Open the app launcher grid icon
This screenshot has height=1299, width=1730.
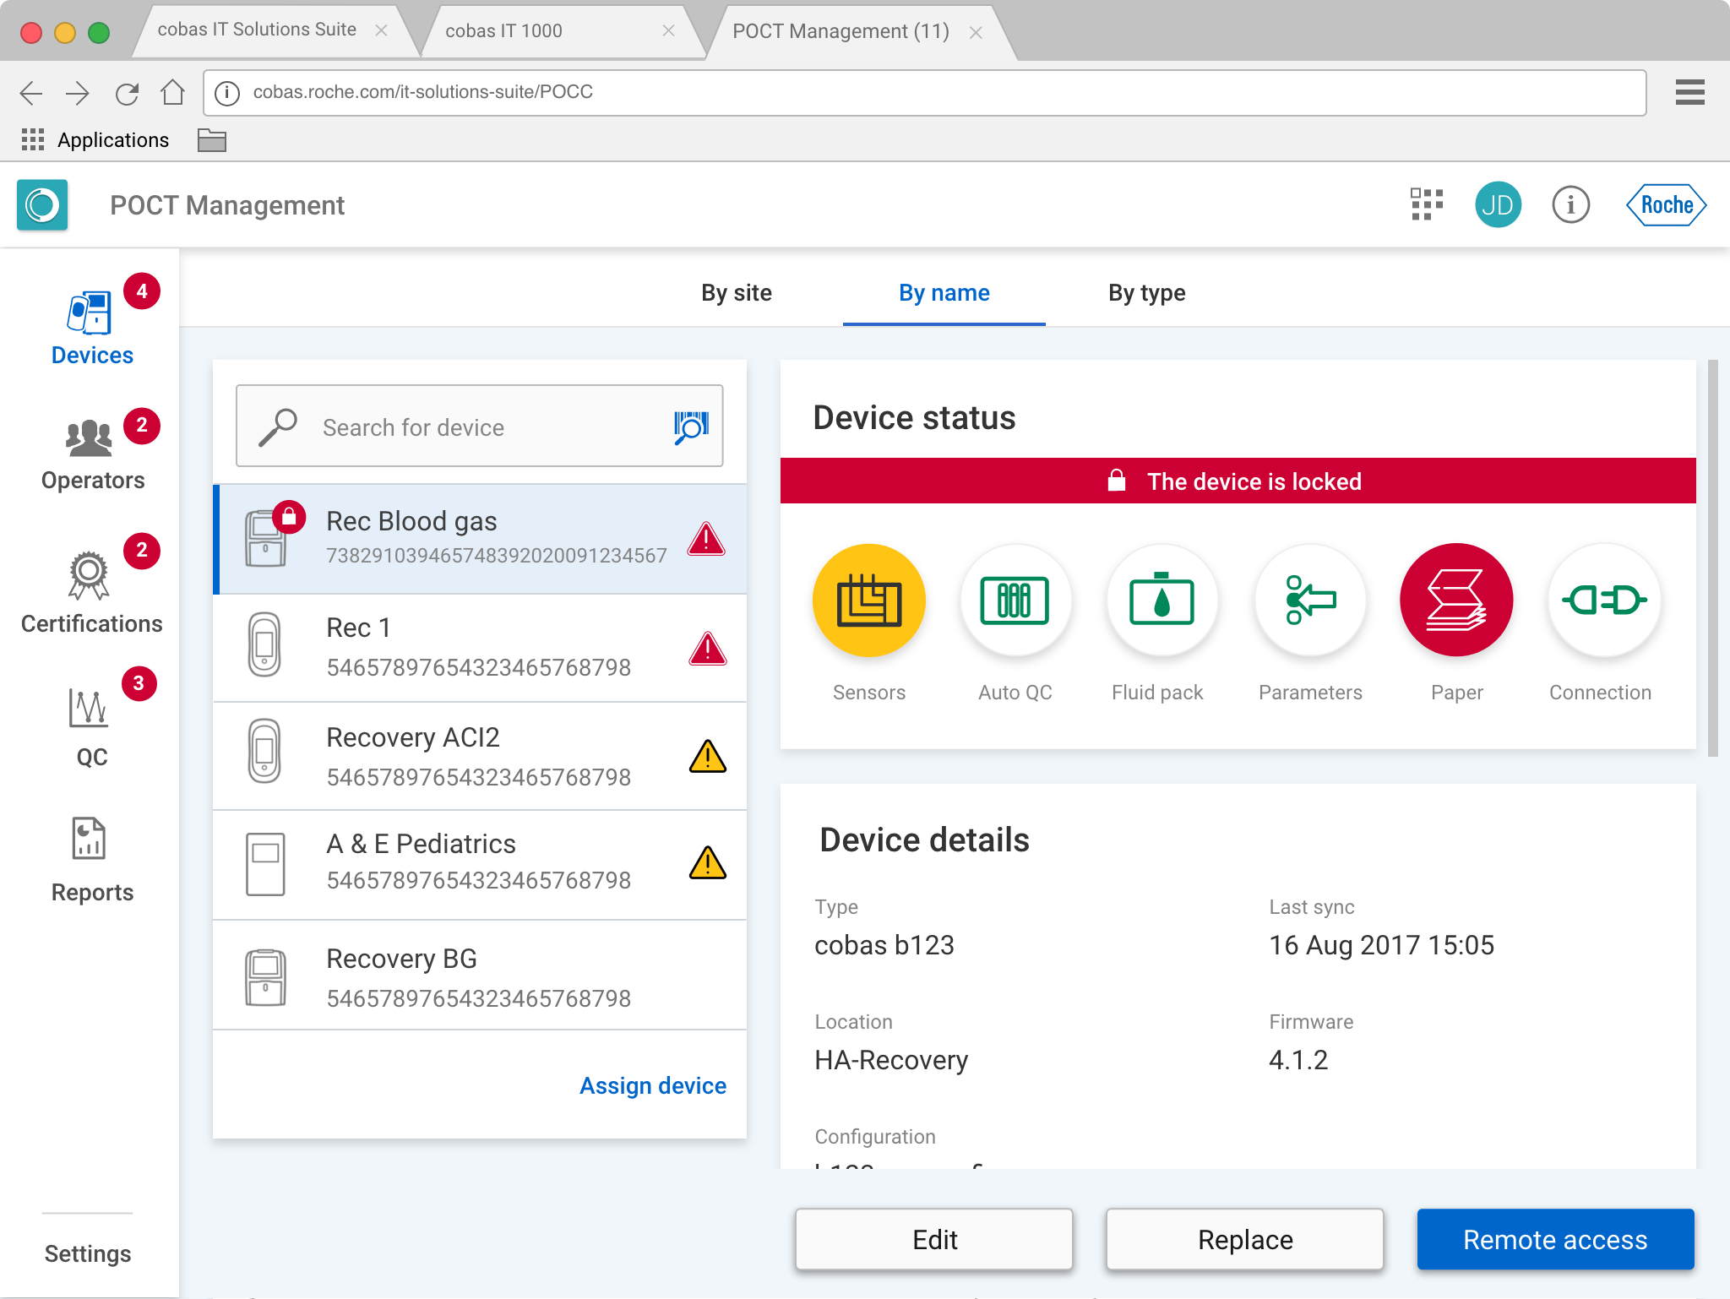pos(1426,204)
